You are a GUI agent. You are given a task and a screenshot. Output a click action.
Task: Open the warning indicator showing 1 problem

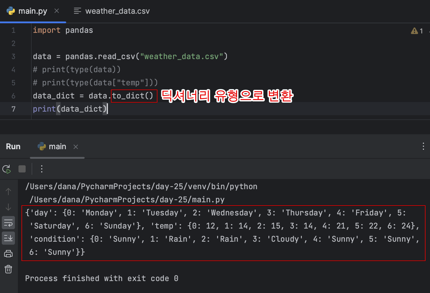[417, 31]
